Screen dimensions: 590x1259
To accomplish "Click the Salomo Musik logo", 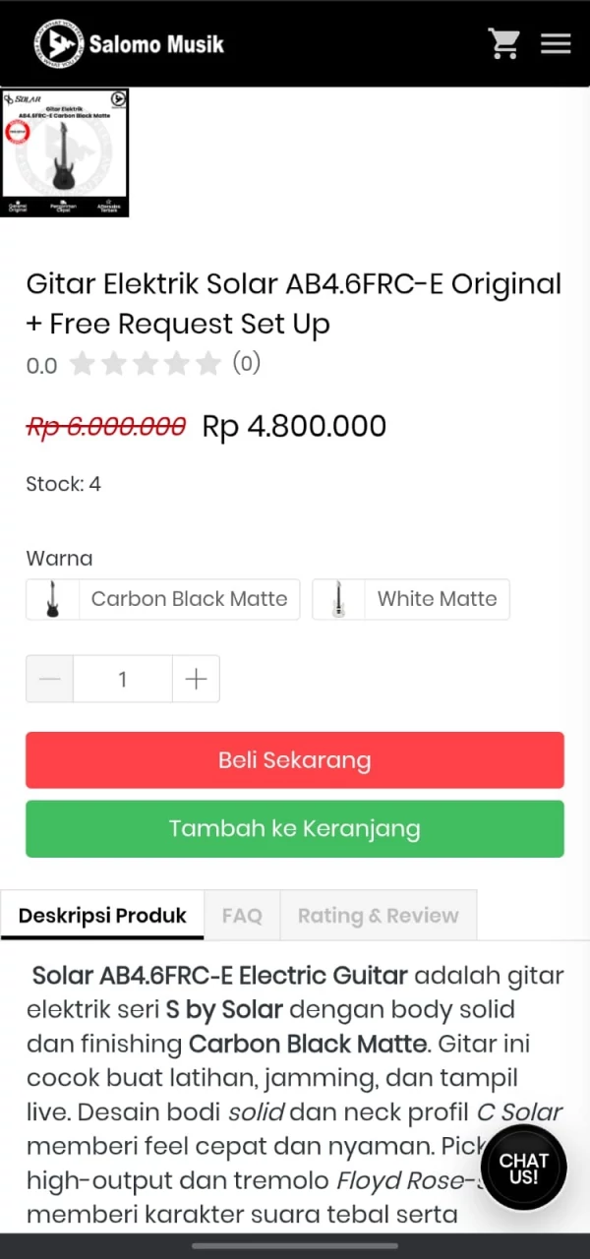I will tap(128, 43).
